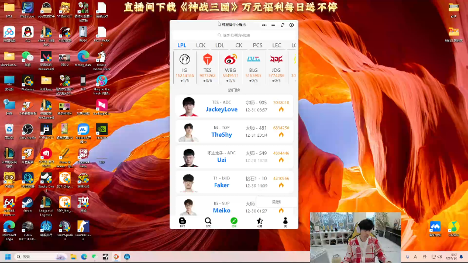Open the first bottom nav blog-style icon
The image size is (468, 263).
tap(183, 222)
